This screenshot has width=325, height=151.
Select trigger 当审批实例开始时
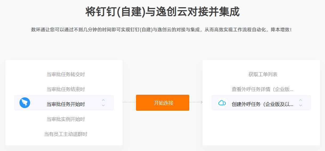pos(66,119)
